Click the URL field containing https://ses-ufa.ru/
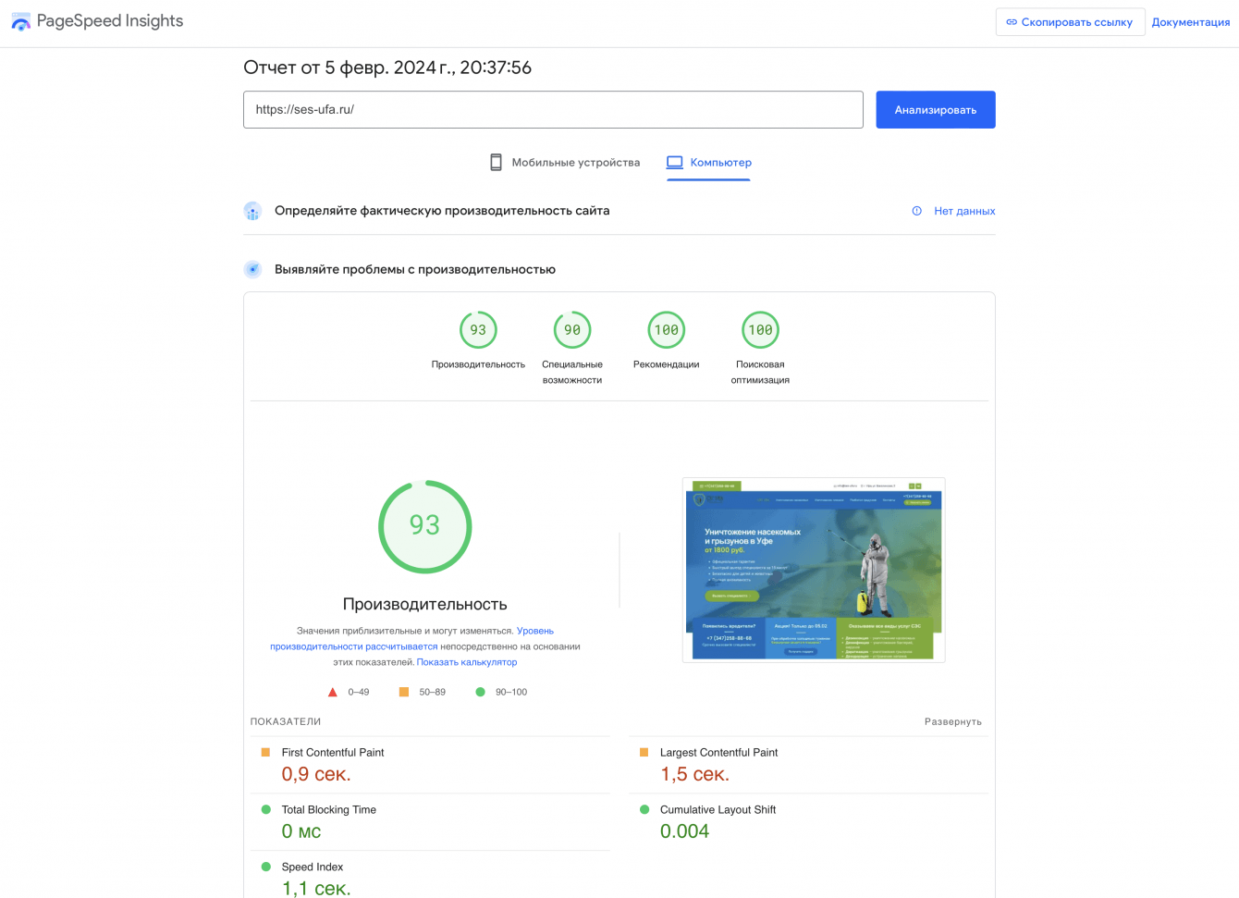1239x898 pixels. [x=553, y=109]
